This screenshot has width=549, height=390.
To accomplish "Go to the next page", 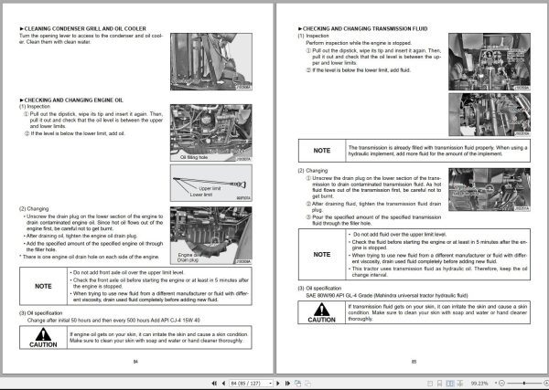I will [x=278, y=384].
